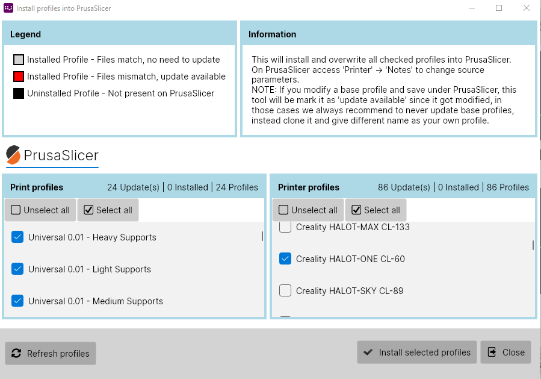The height and width of the screenshot is (379, 541).
Task: Click the 86 Update(s) count text
Action: 404,187
